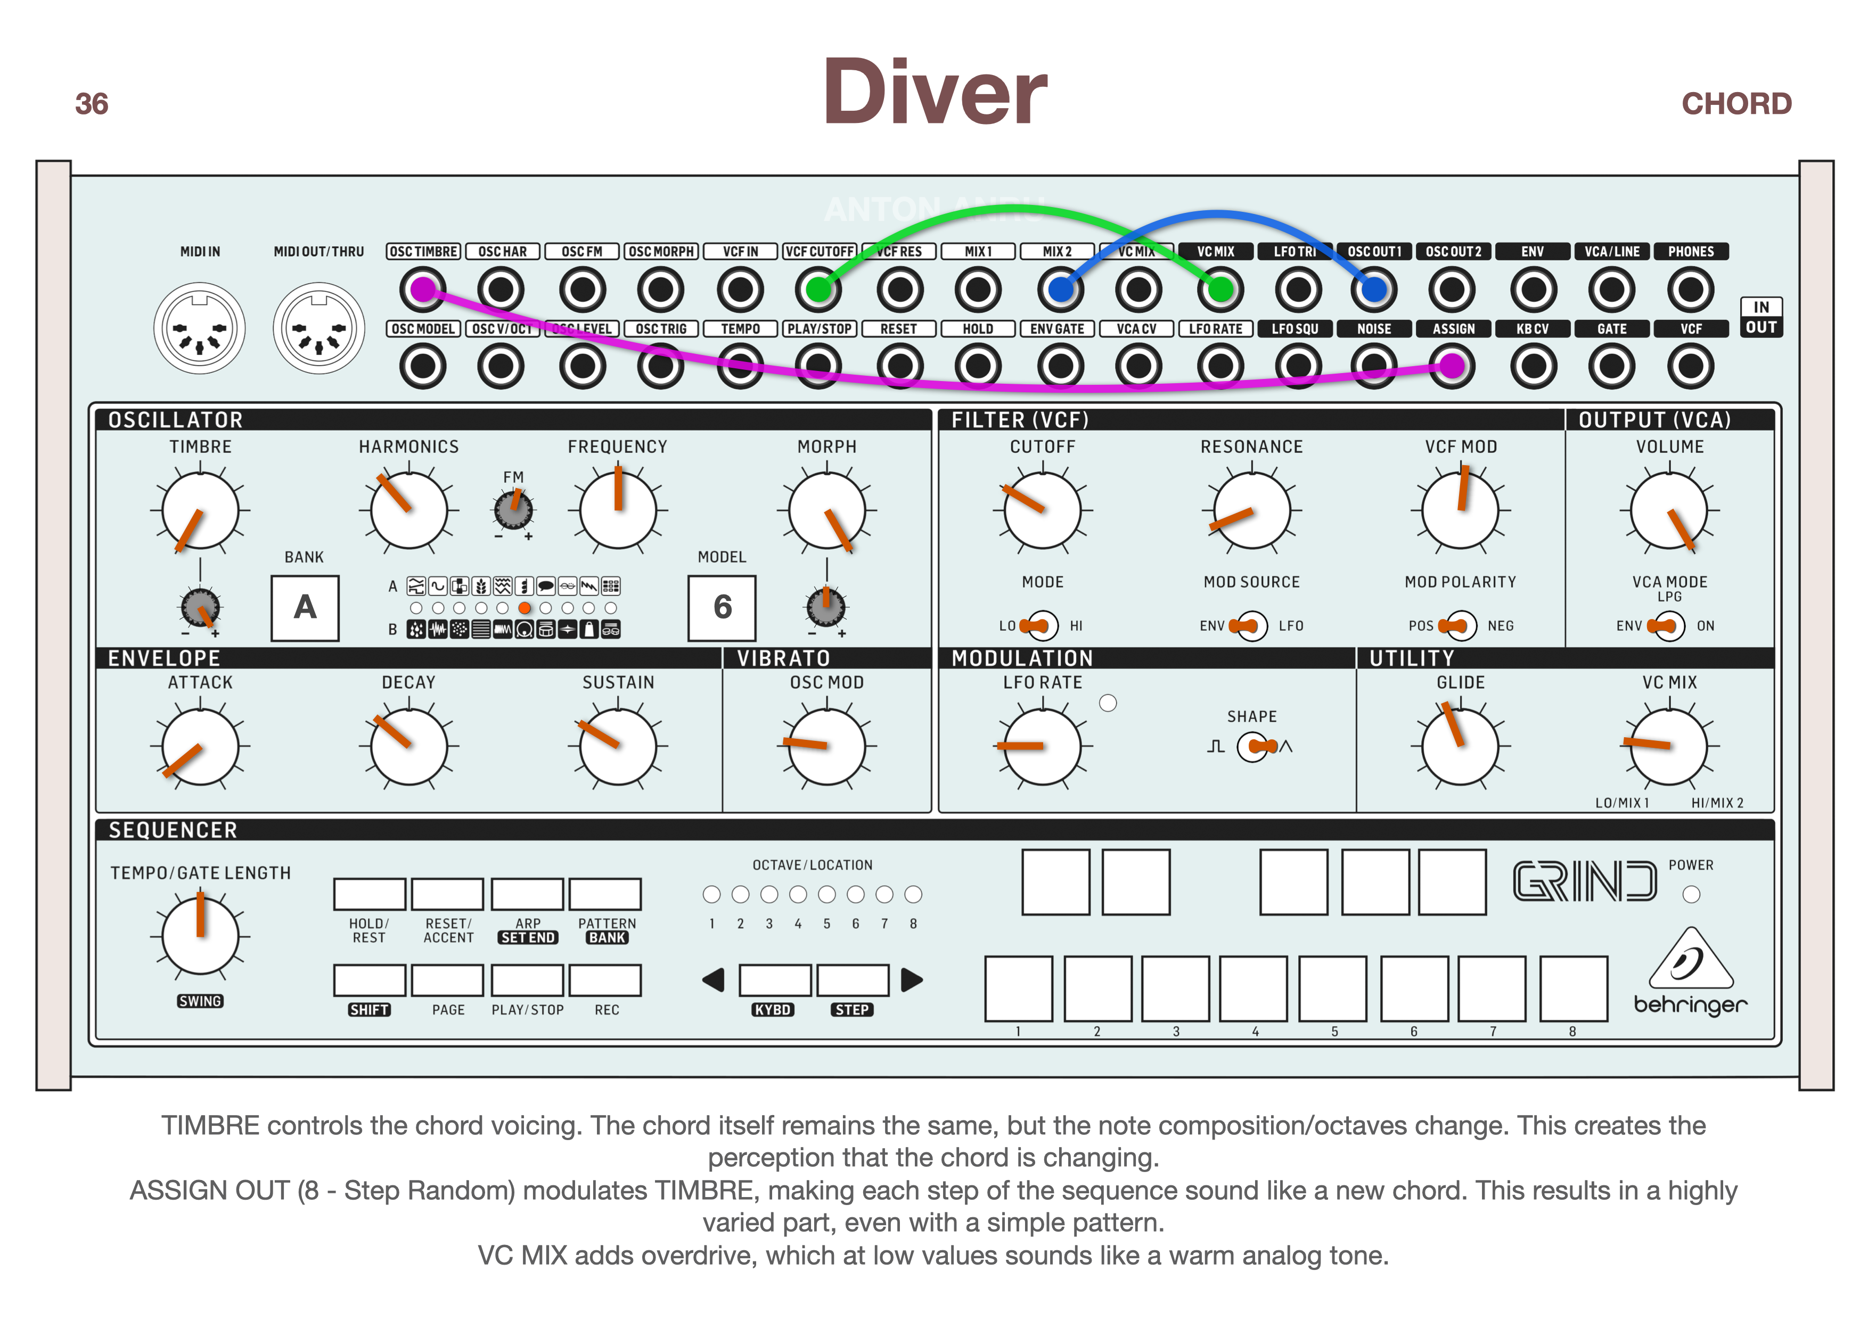Select the bass drum model icon in bank B

[x=525, y=630]
